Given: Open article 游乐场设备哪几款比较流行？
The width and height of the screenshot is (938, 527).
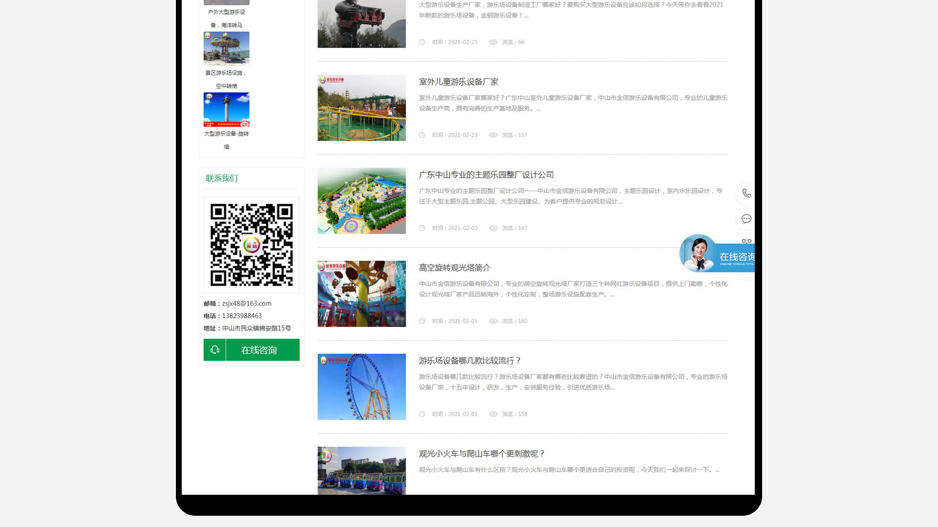Looking at the screenshot, I should tap(470, 360).
